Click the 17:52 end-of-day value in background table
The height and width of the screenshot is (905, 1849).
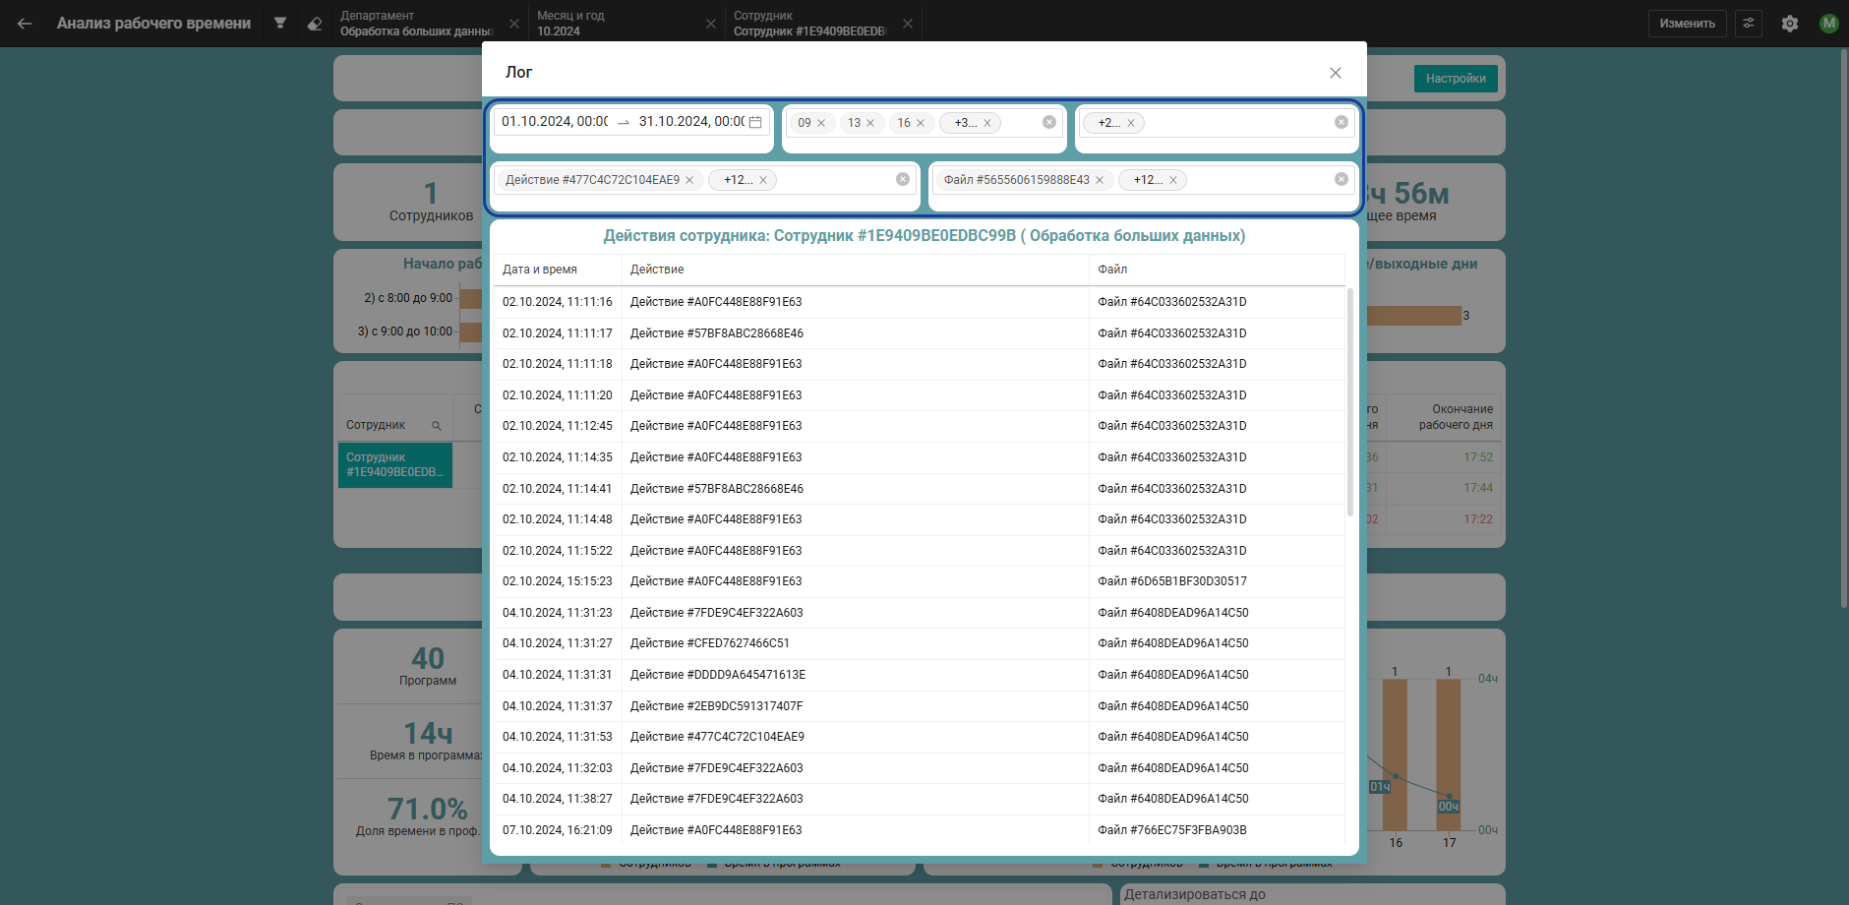pos(1478,457)
